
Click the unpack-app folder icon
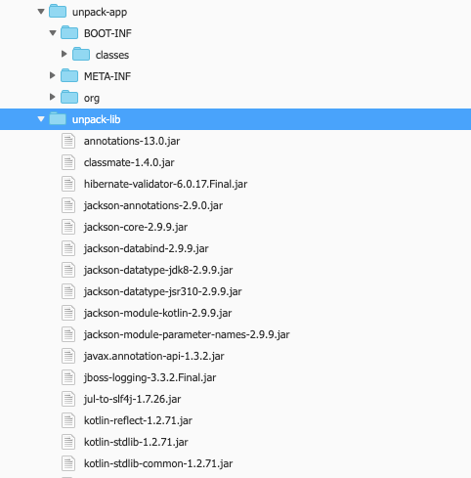tap(58, 11)
